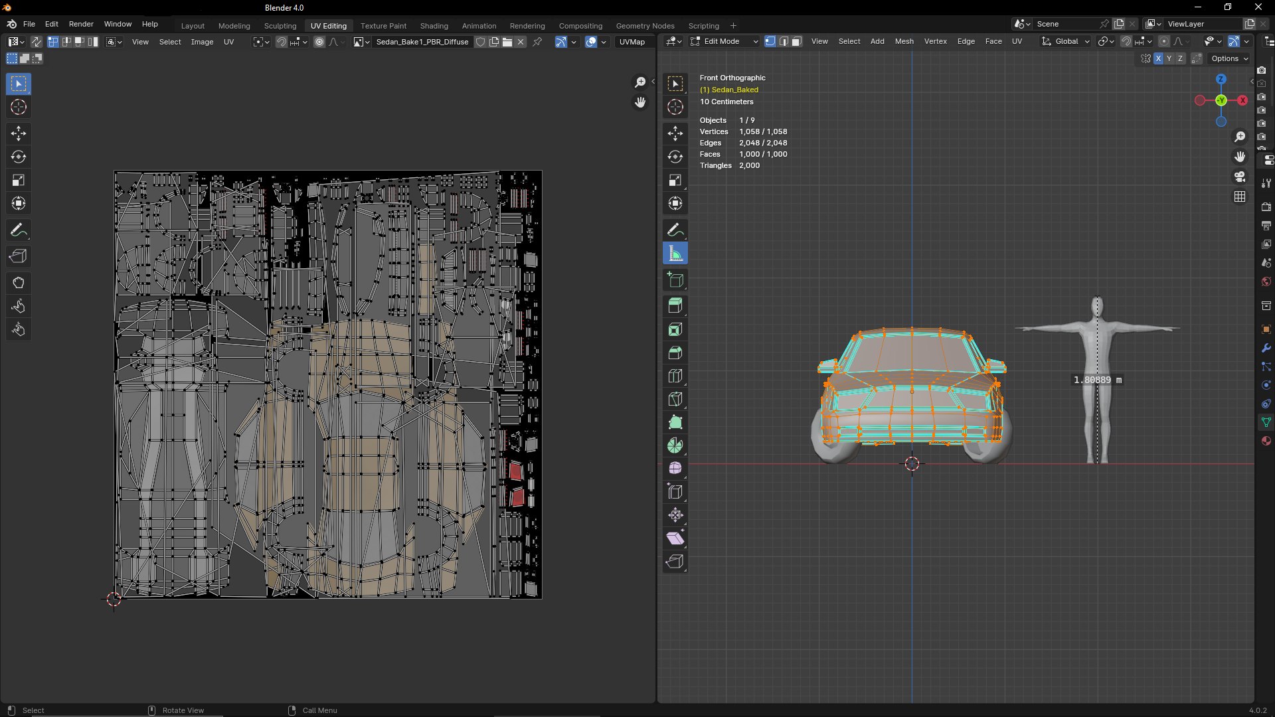Open the Mesh menu in 3D viewport
Image resolution: width=1275 pixels, height=717 pixels.
click(904, 41)
